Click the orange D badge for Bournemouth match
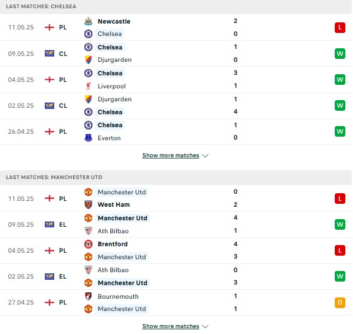The image size is (353, 334). (340, 303)
